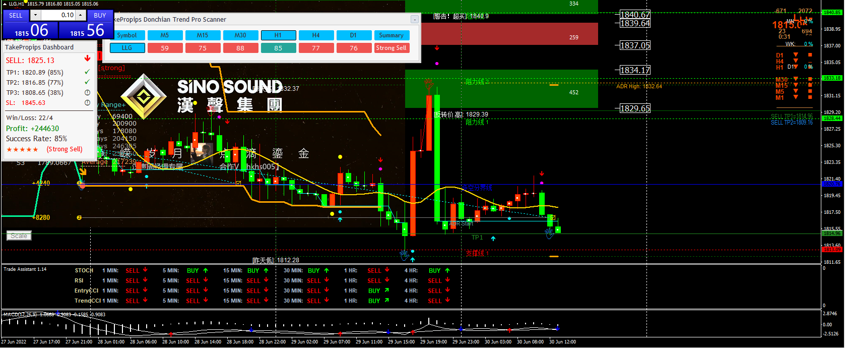
Task: Click the green checkmark next to TP2: 1816.85
Action: pyautogui.click(x=87, y=82)
